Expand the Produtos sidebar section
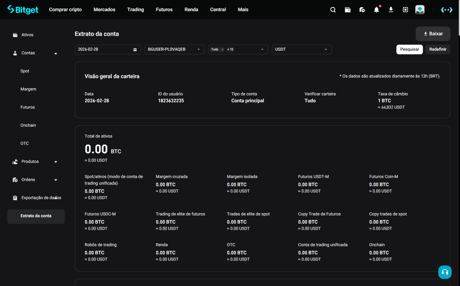The width and height of the screenshot is (460, 286). click(x=56, y=162)
